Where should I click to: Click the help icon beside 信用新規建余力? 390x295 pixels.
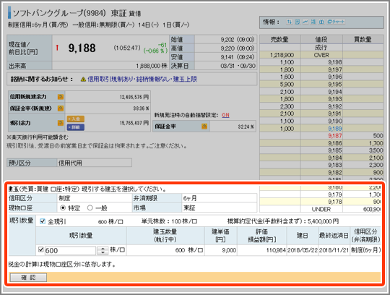(x=61, y=97)
